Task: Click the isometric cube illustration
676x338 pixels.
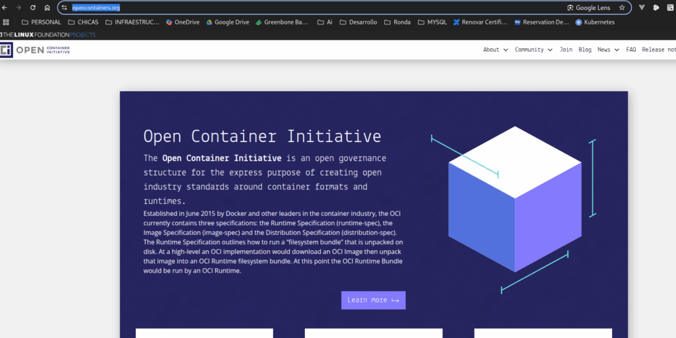Action: click(x=515, y=199)
